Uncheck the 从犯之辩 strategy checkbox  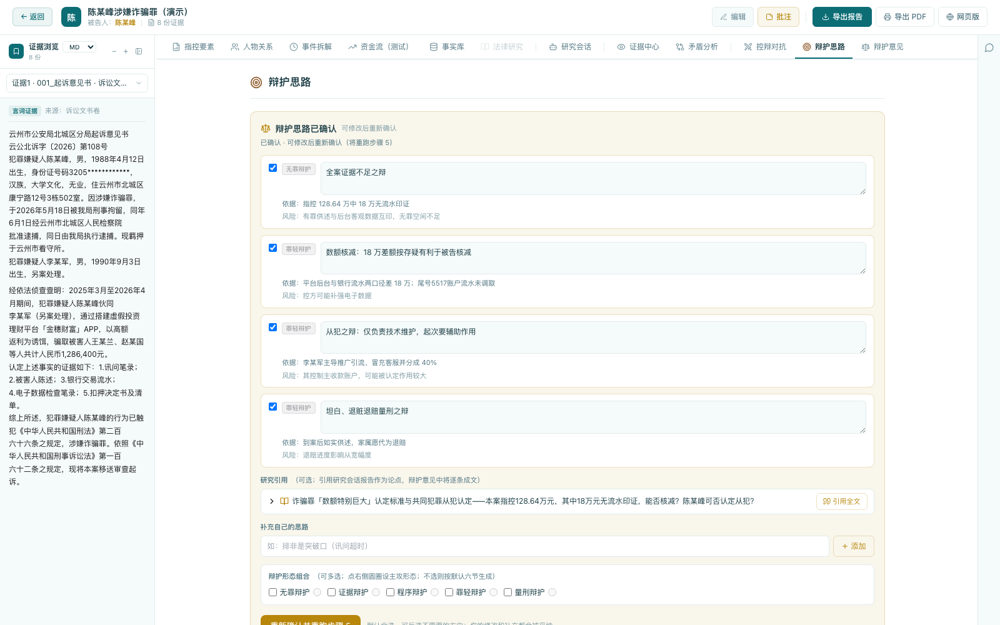click(x=272, y=327)
